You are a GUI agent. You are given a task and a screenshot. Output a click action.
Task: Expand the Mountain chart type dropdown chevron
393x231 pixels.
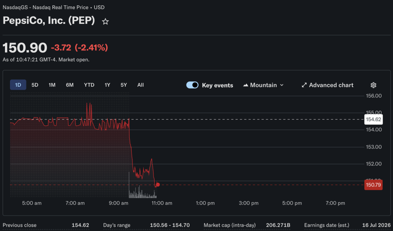point(282,85)
